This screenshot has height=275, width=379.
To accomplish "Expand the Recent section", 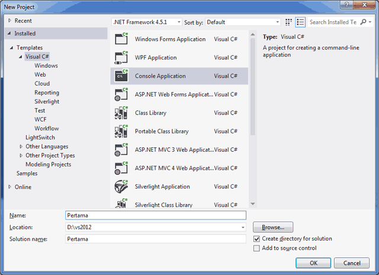I will (x=9, y=21).
